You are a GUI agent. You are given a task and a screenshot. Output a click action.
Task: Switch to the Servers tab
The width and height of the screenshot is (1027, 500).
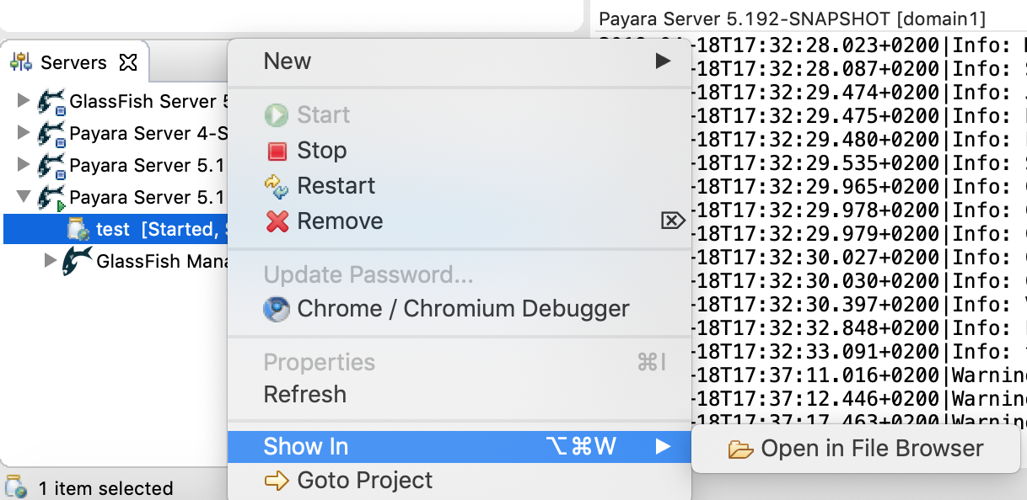click(73, 62)
